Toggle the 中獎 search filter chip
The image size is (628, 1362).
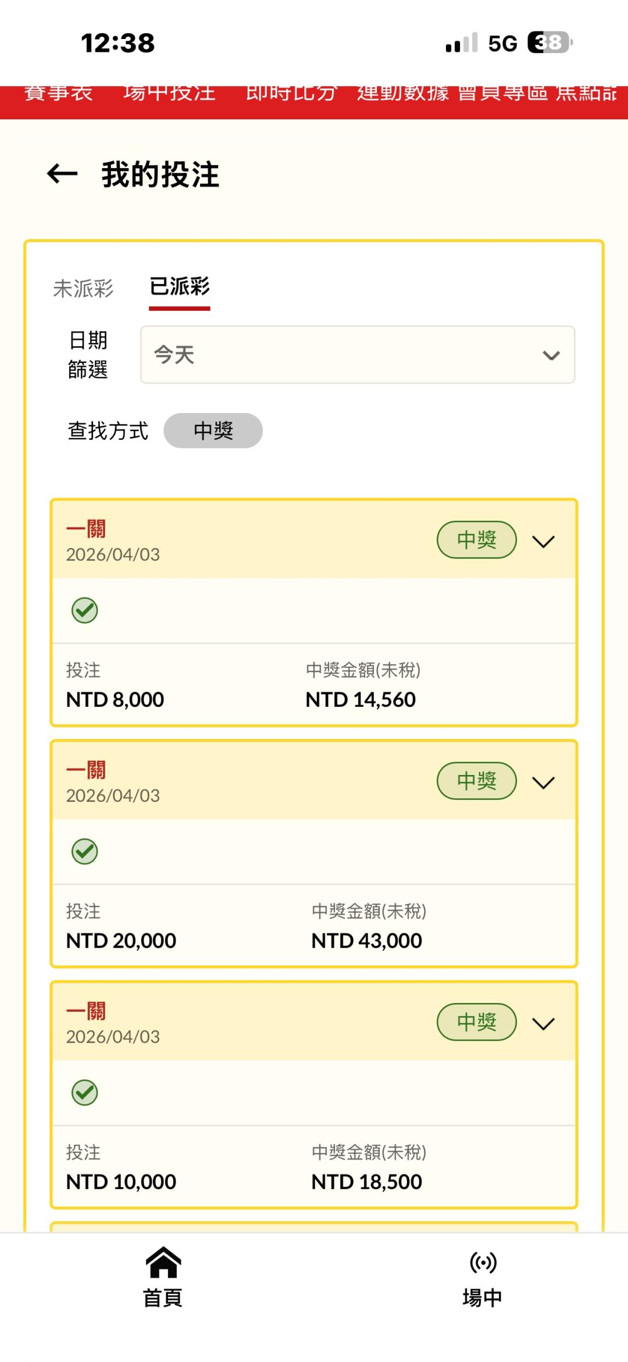(x=213, y=431)
